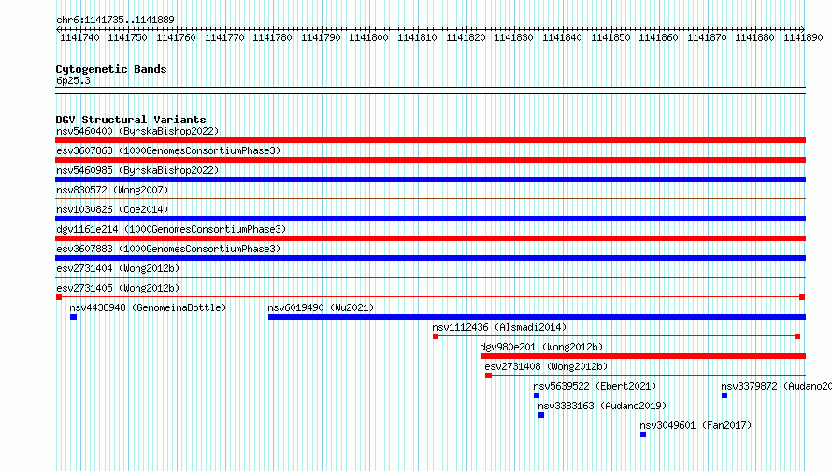Select the blue bar of nsv6019490
This screenshot has height=471, width=832.
click(537, 317)
